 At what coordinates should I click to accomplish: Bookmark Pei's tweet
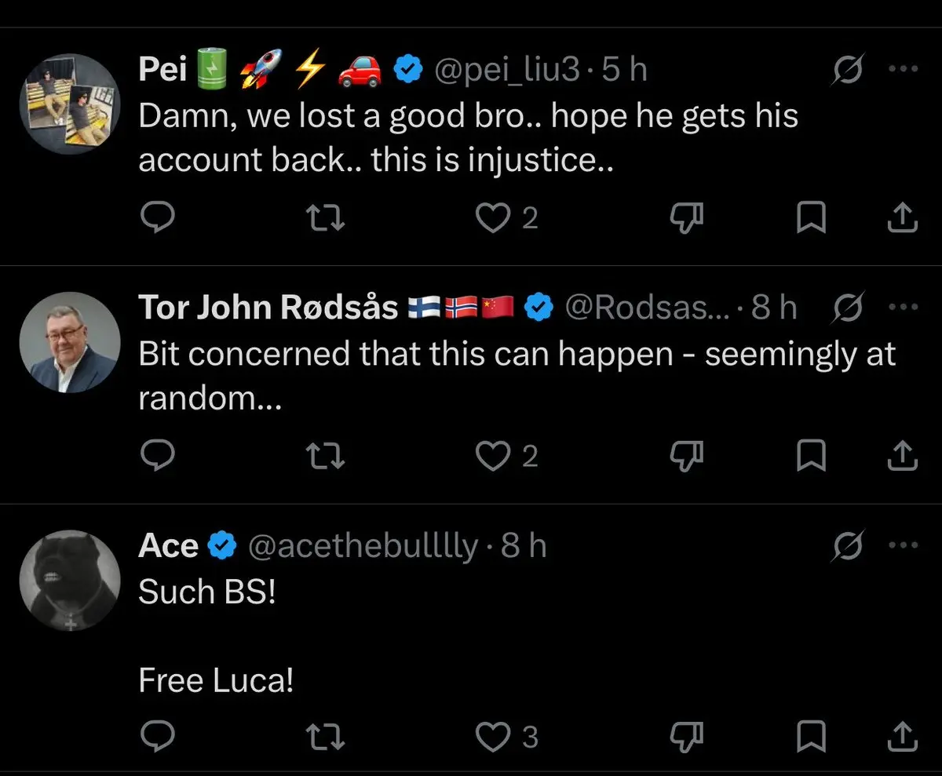click(811, 217)
